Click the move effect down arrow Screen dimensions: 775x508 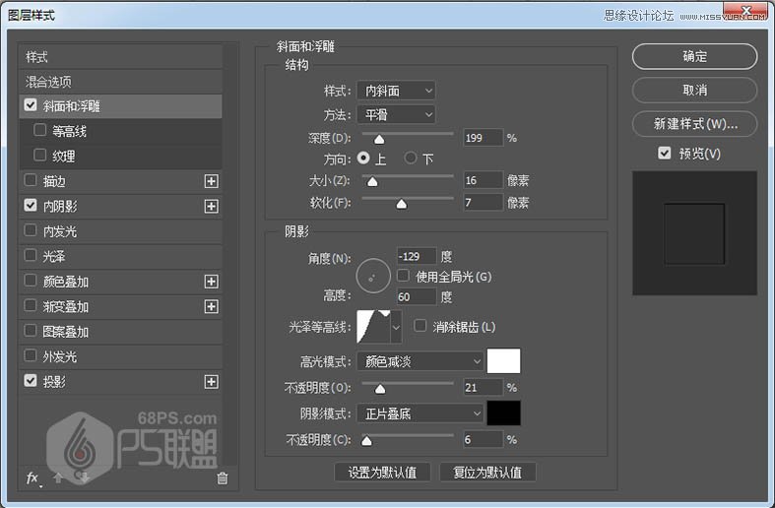click(x=83, y=477)
